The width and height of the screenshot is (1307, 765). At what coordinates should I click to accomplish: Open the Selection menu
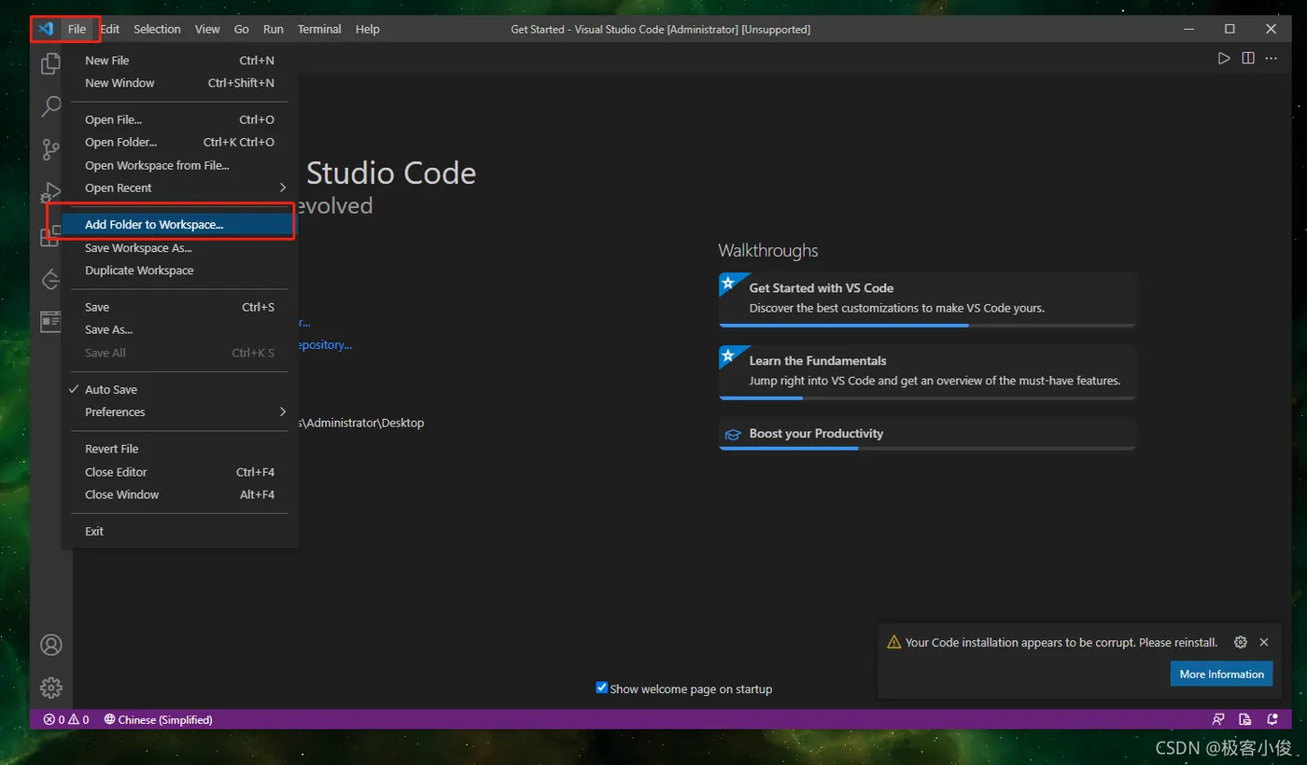tap(157, 29)
